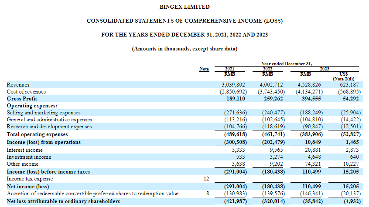The height and width of the screenshot is (207, 369).
Task: Select 'Total operating expenses' row label
Action: [x=37, y=134]
